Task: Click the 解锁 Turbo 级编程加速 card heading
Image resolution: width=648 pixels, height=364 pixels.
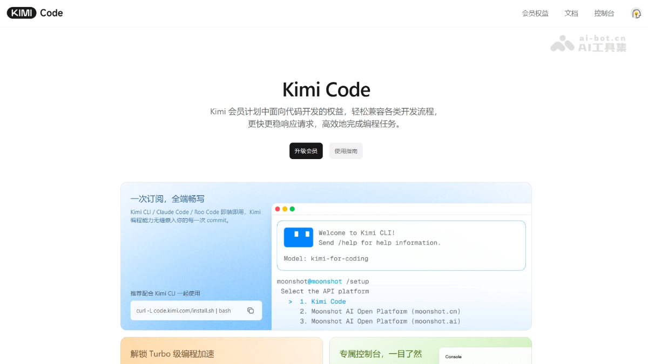Action: [172, 354]
